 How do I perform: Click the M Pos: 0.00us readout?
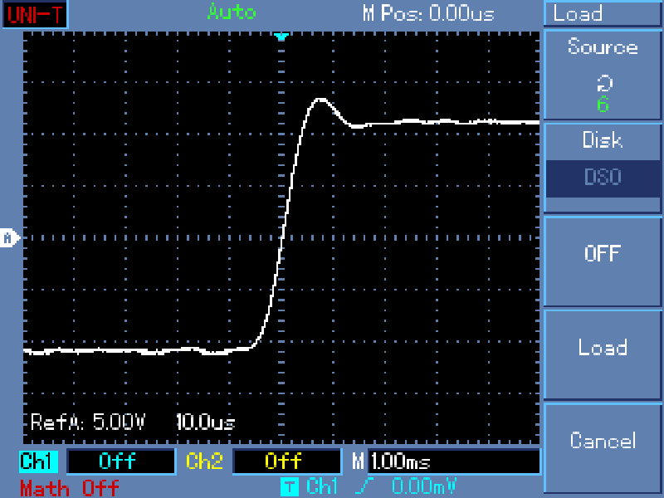pos(428,13)
